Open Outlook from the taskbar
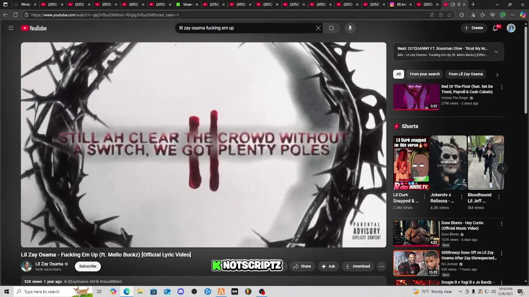This screenshot has height=297, width=529. 167,292
